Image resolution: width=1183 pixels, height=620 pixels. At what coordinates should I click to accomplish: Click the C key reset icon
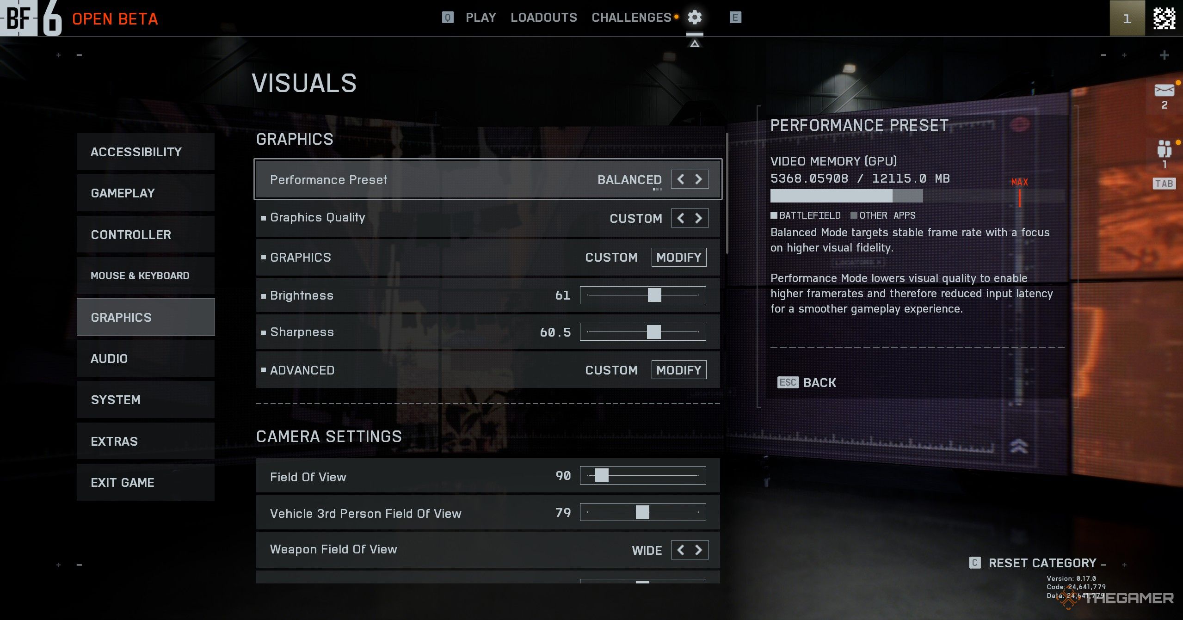[974, 563]
